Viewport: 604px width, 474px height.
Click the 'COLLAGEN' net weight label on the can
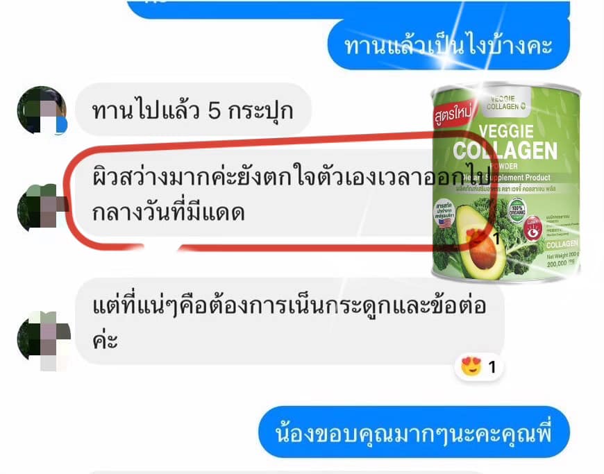tap(562, 244)
